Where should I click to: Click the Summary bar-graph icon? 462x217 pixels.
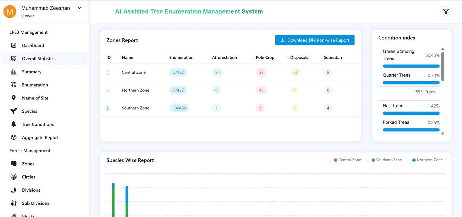[14, 72]
